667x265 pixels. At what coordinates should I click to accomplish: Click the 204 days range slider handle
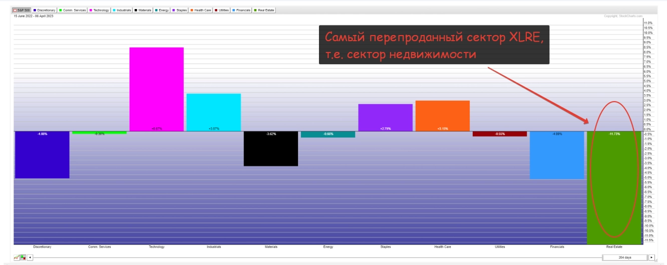[624, 257]
